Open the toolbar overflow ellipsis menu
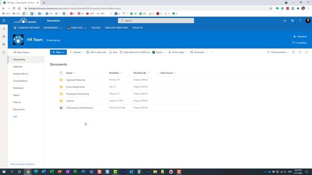 pos(212,52)
